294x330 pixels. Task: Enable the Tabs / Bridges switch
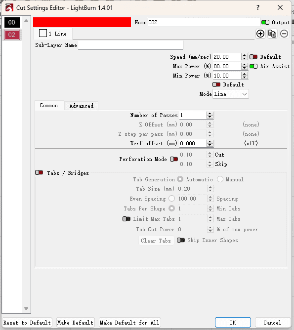[39, 173]
